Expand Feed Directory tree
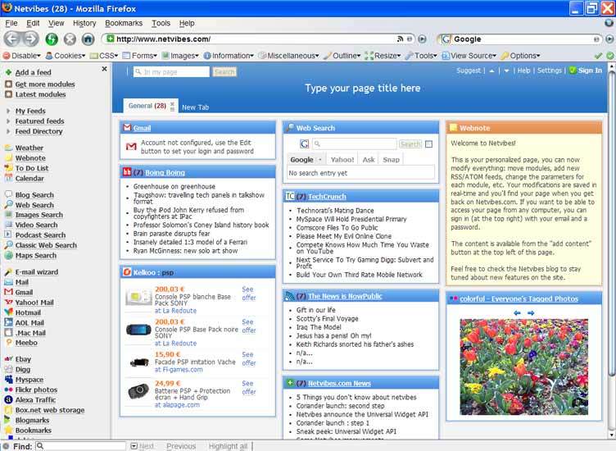Viewport: 616px width, 451px height. pyautogui.click(x=8, y=131)
